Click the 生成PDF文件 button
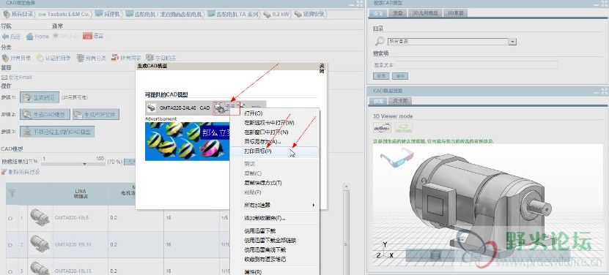The height and width of the screenshot is (275, 609). click(x=95, y=114)
